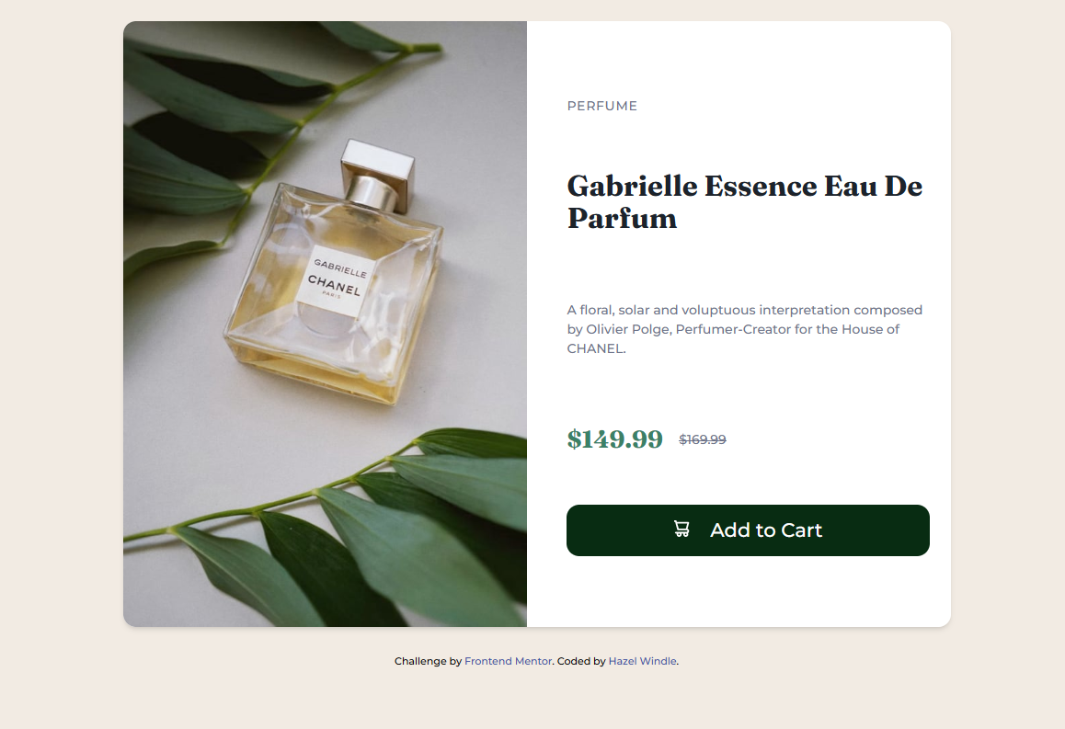Visit the Hazel Windle link
The width and height of the screenshot is (1065, 729).
coord(642,661)
